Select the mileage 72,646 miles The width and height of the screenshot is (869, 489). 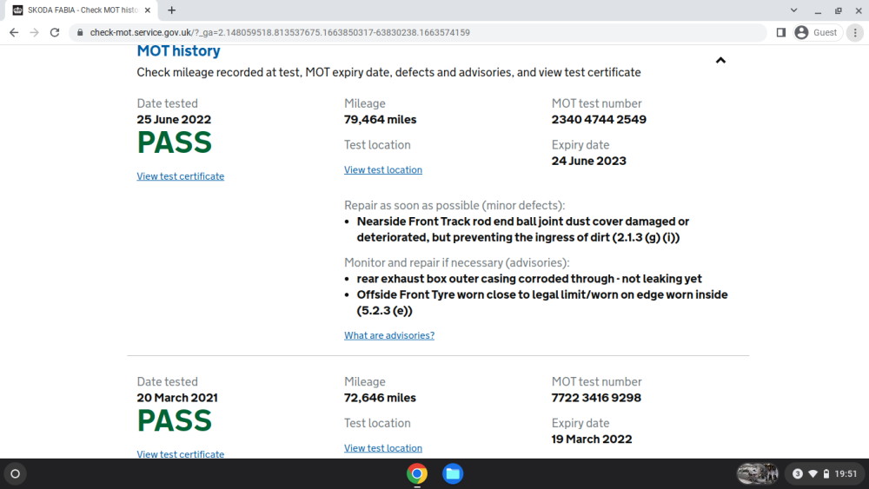(381, 398)
